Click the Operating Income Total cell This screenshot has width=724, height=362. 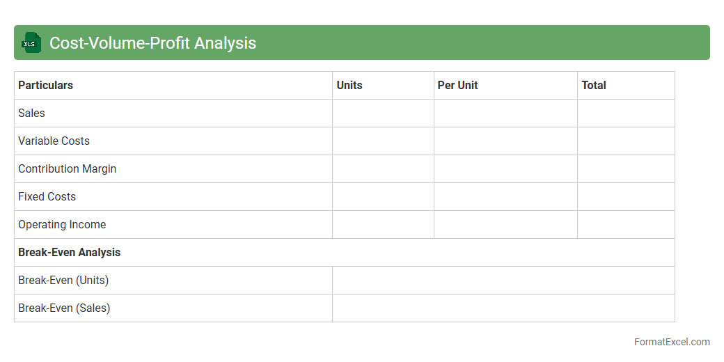pyautogui.click(x=626, y=224)
